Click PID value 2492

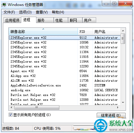(83, 85)
